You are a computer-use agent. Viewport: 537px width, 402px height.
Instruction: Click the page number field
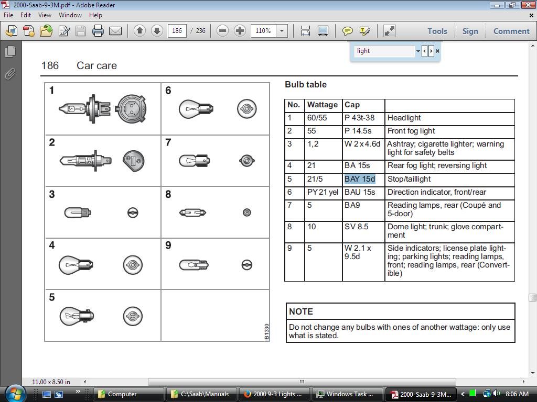coord(177,31)
